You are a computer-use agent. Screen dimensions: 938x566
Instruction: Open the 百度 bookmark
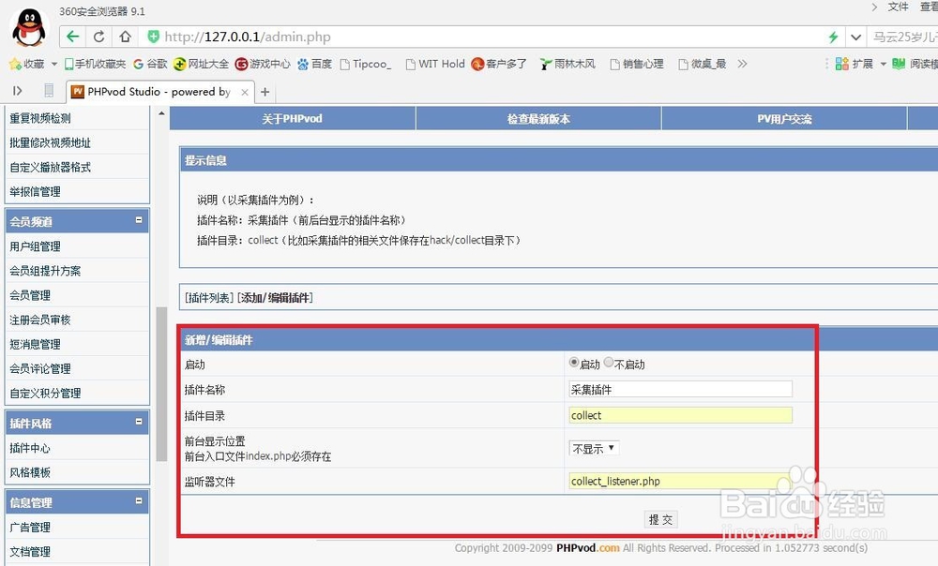[x=314, y=64]
